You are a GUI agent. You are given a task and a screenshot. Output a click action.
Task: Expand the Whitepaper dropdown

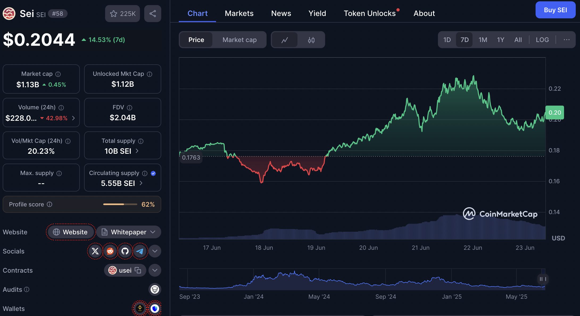[129, 232]
